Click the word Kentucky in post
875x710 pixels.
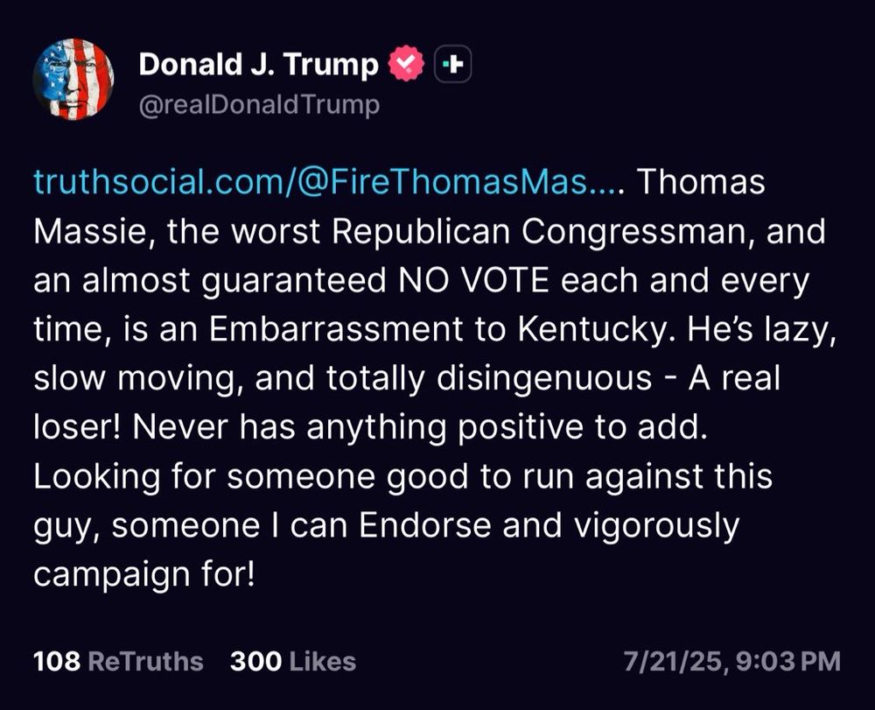click(592, 330)
